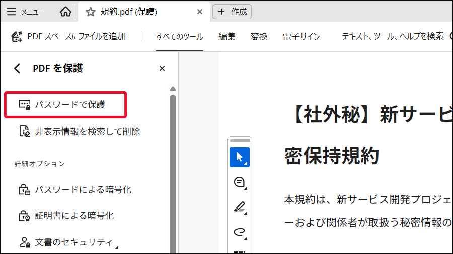
Task: Click the 詳細オプション heading
Action: (40, 164)
